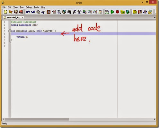Screen dimensions: 159x128
Task: Place the cursor on highlighted line 5
Action: [84, 34]
